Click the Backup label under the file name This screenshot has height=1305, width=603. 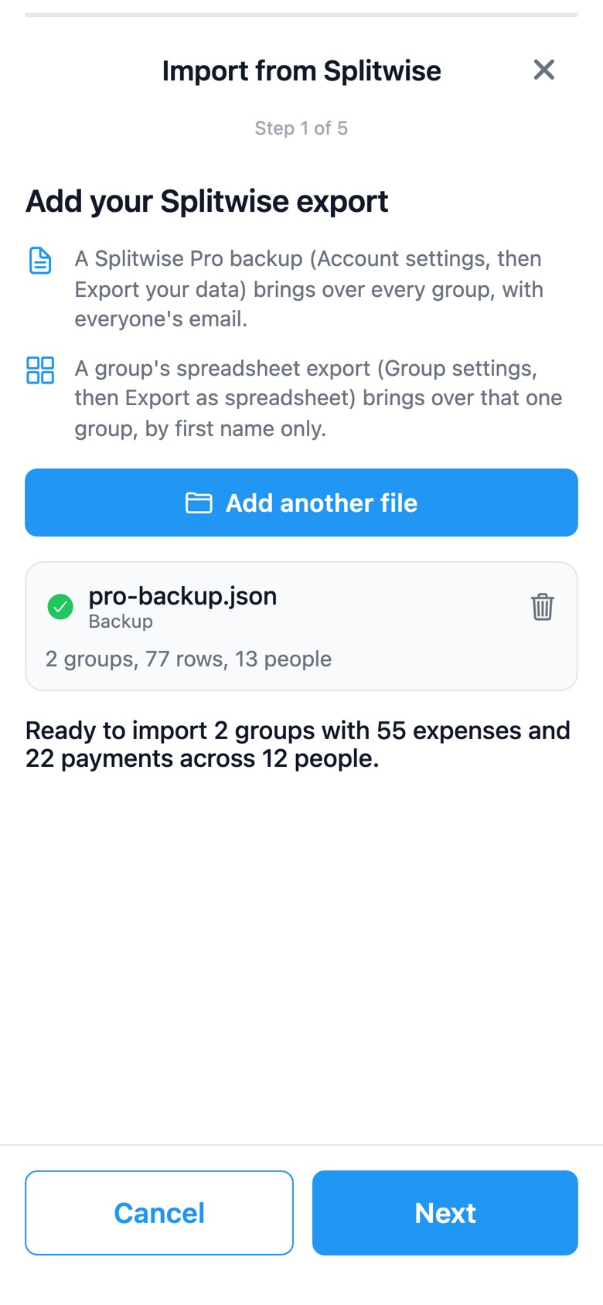[121, 622]
